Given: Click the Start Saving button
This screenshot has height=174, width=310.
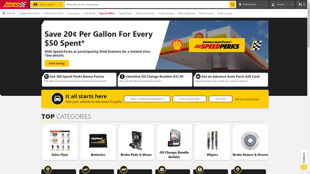Looking at the screenshot, I should (57, 63).
